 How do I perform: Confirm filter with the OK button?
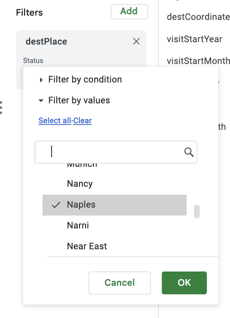[x=184, y=283]
